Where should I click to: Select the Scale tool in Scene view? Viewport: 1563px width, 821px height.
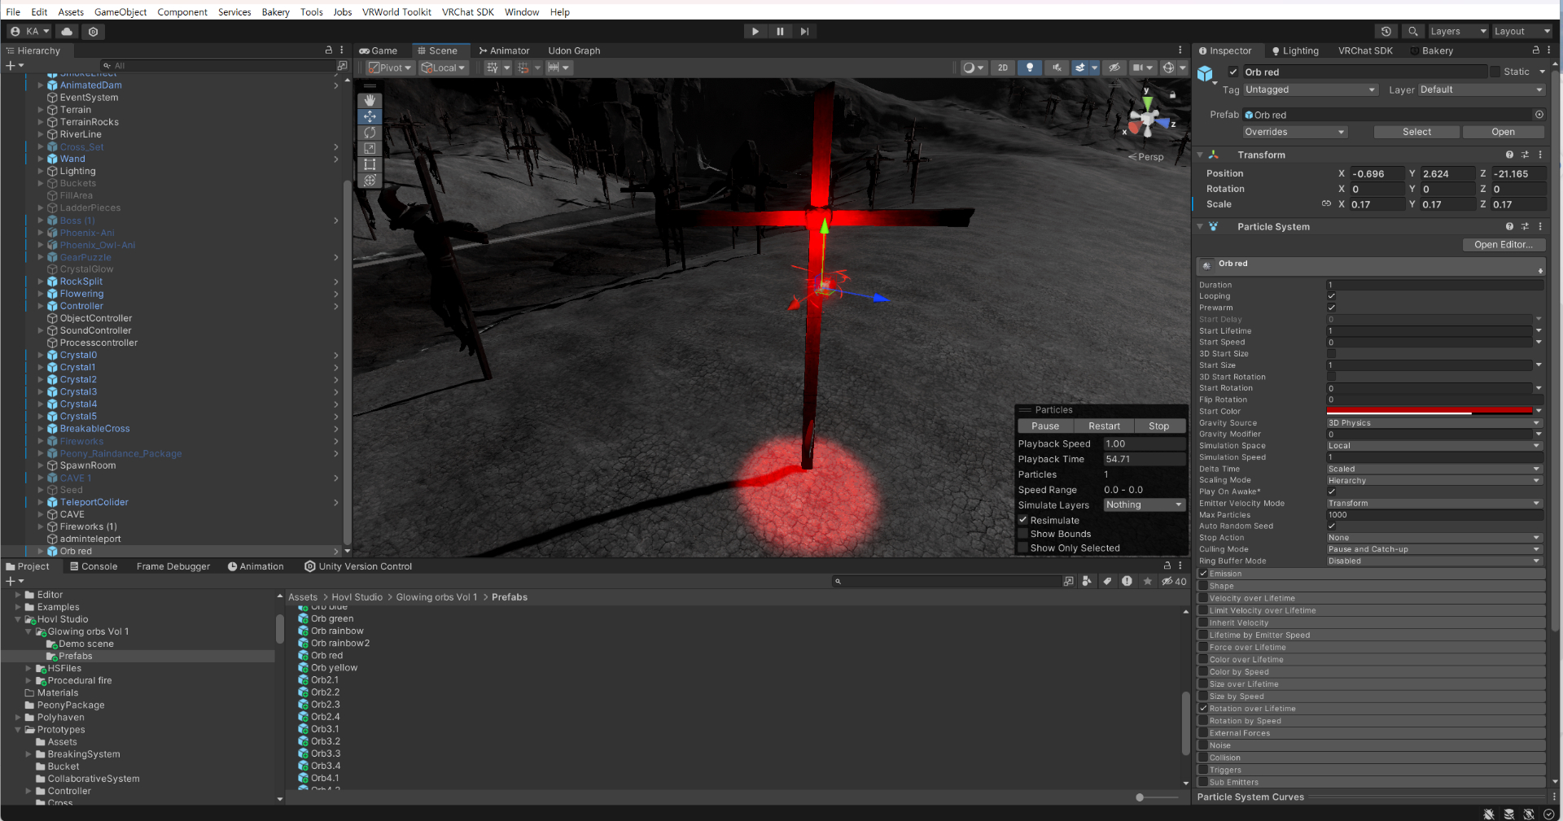[x=370, y=149]
